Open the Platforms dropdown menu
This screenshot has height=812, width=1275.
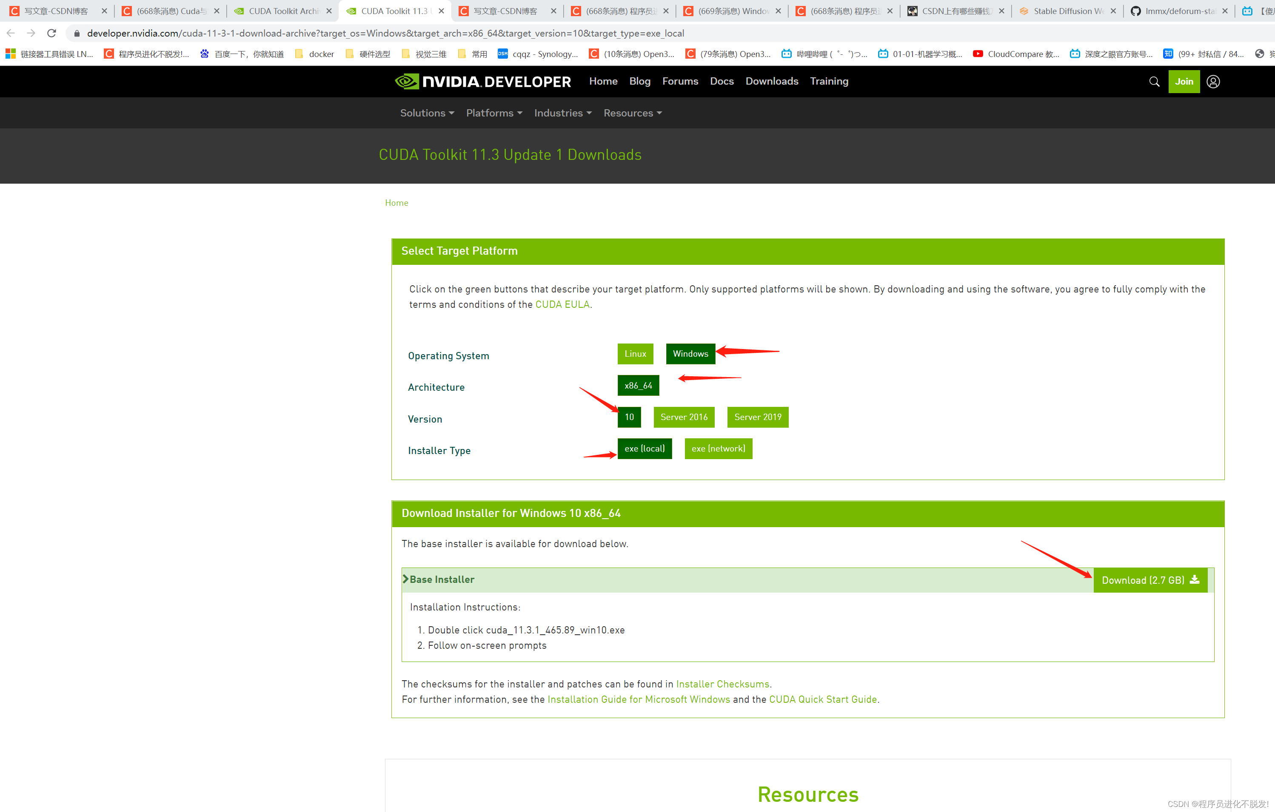tap(493, 113)
